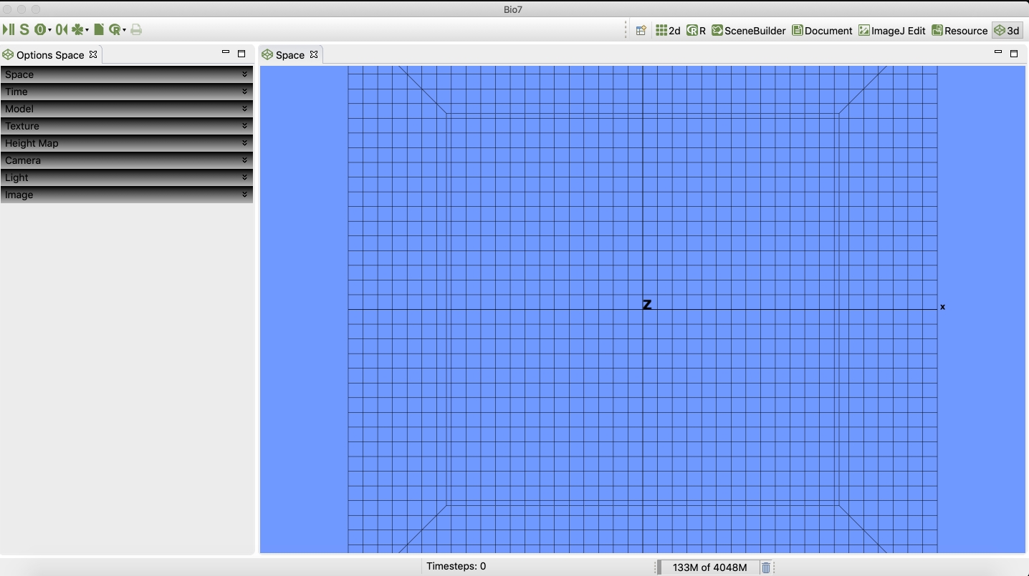Open the ImageJ Edit perspective

pos(891,30)
